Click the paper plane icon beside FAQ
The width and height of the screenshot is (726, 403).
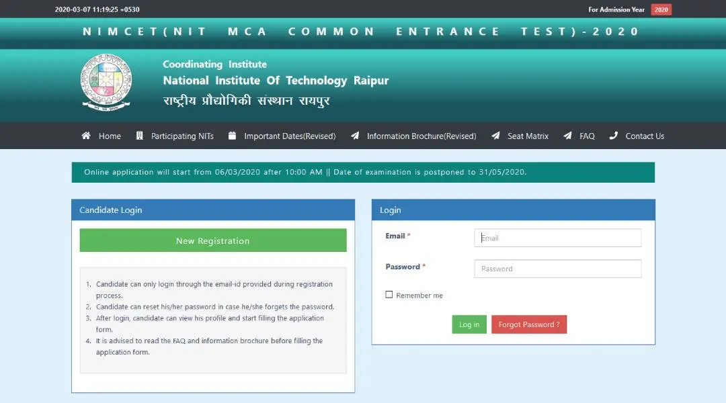click(x=568, y=136)
